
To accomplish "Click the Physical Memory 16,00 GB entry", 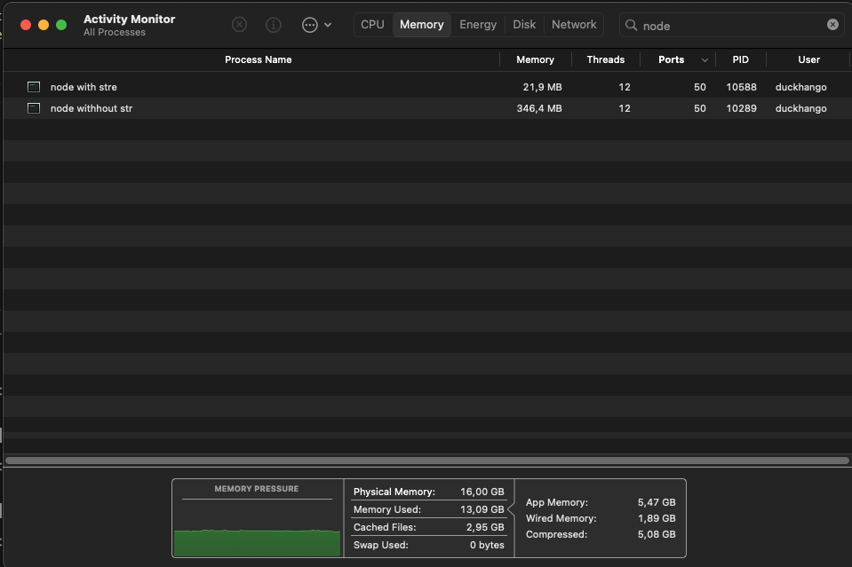I will [429, 492].
